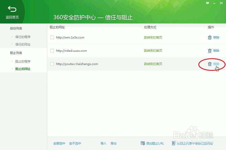Click the 处理方式 column header

pyautogui.click(x=150, y=27)
